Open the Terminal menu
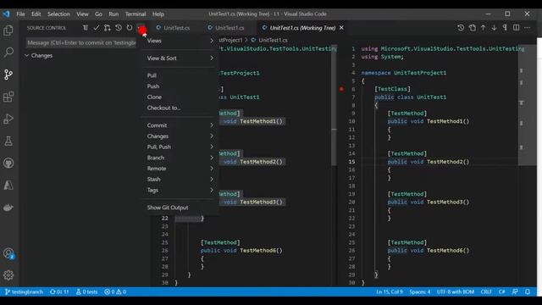The width and height of the screenshot is (542, 305). [135, 14]
